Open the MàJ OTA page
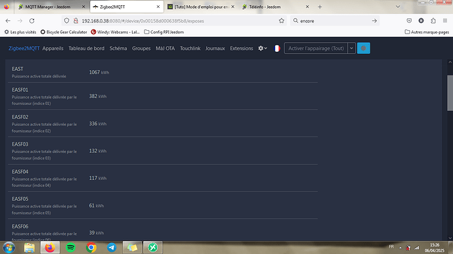Screen dimensions: 453x254 tap(165, 49)
